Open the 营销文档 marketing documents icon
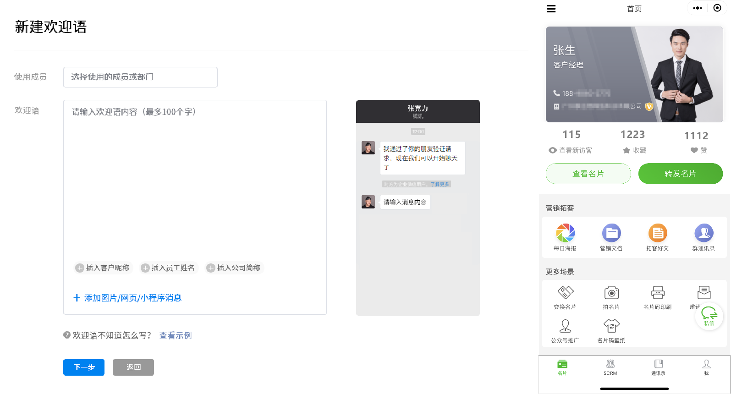The width and height of the screenshot is (731, 394). tap(611, 233)
